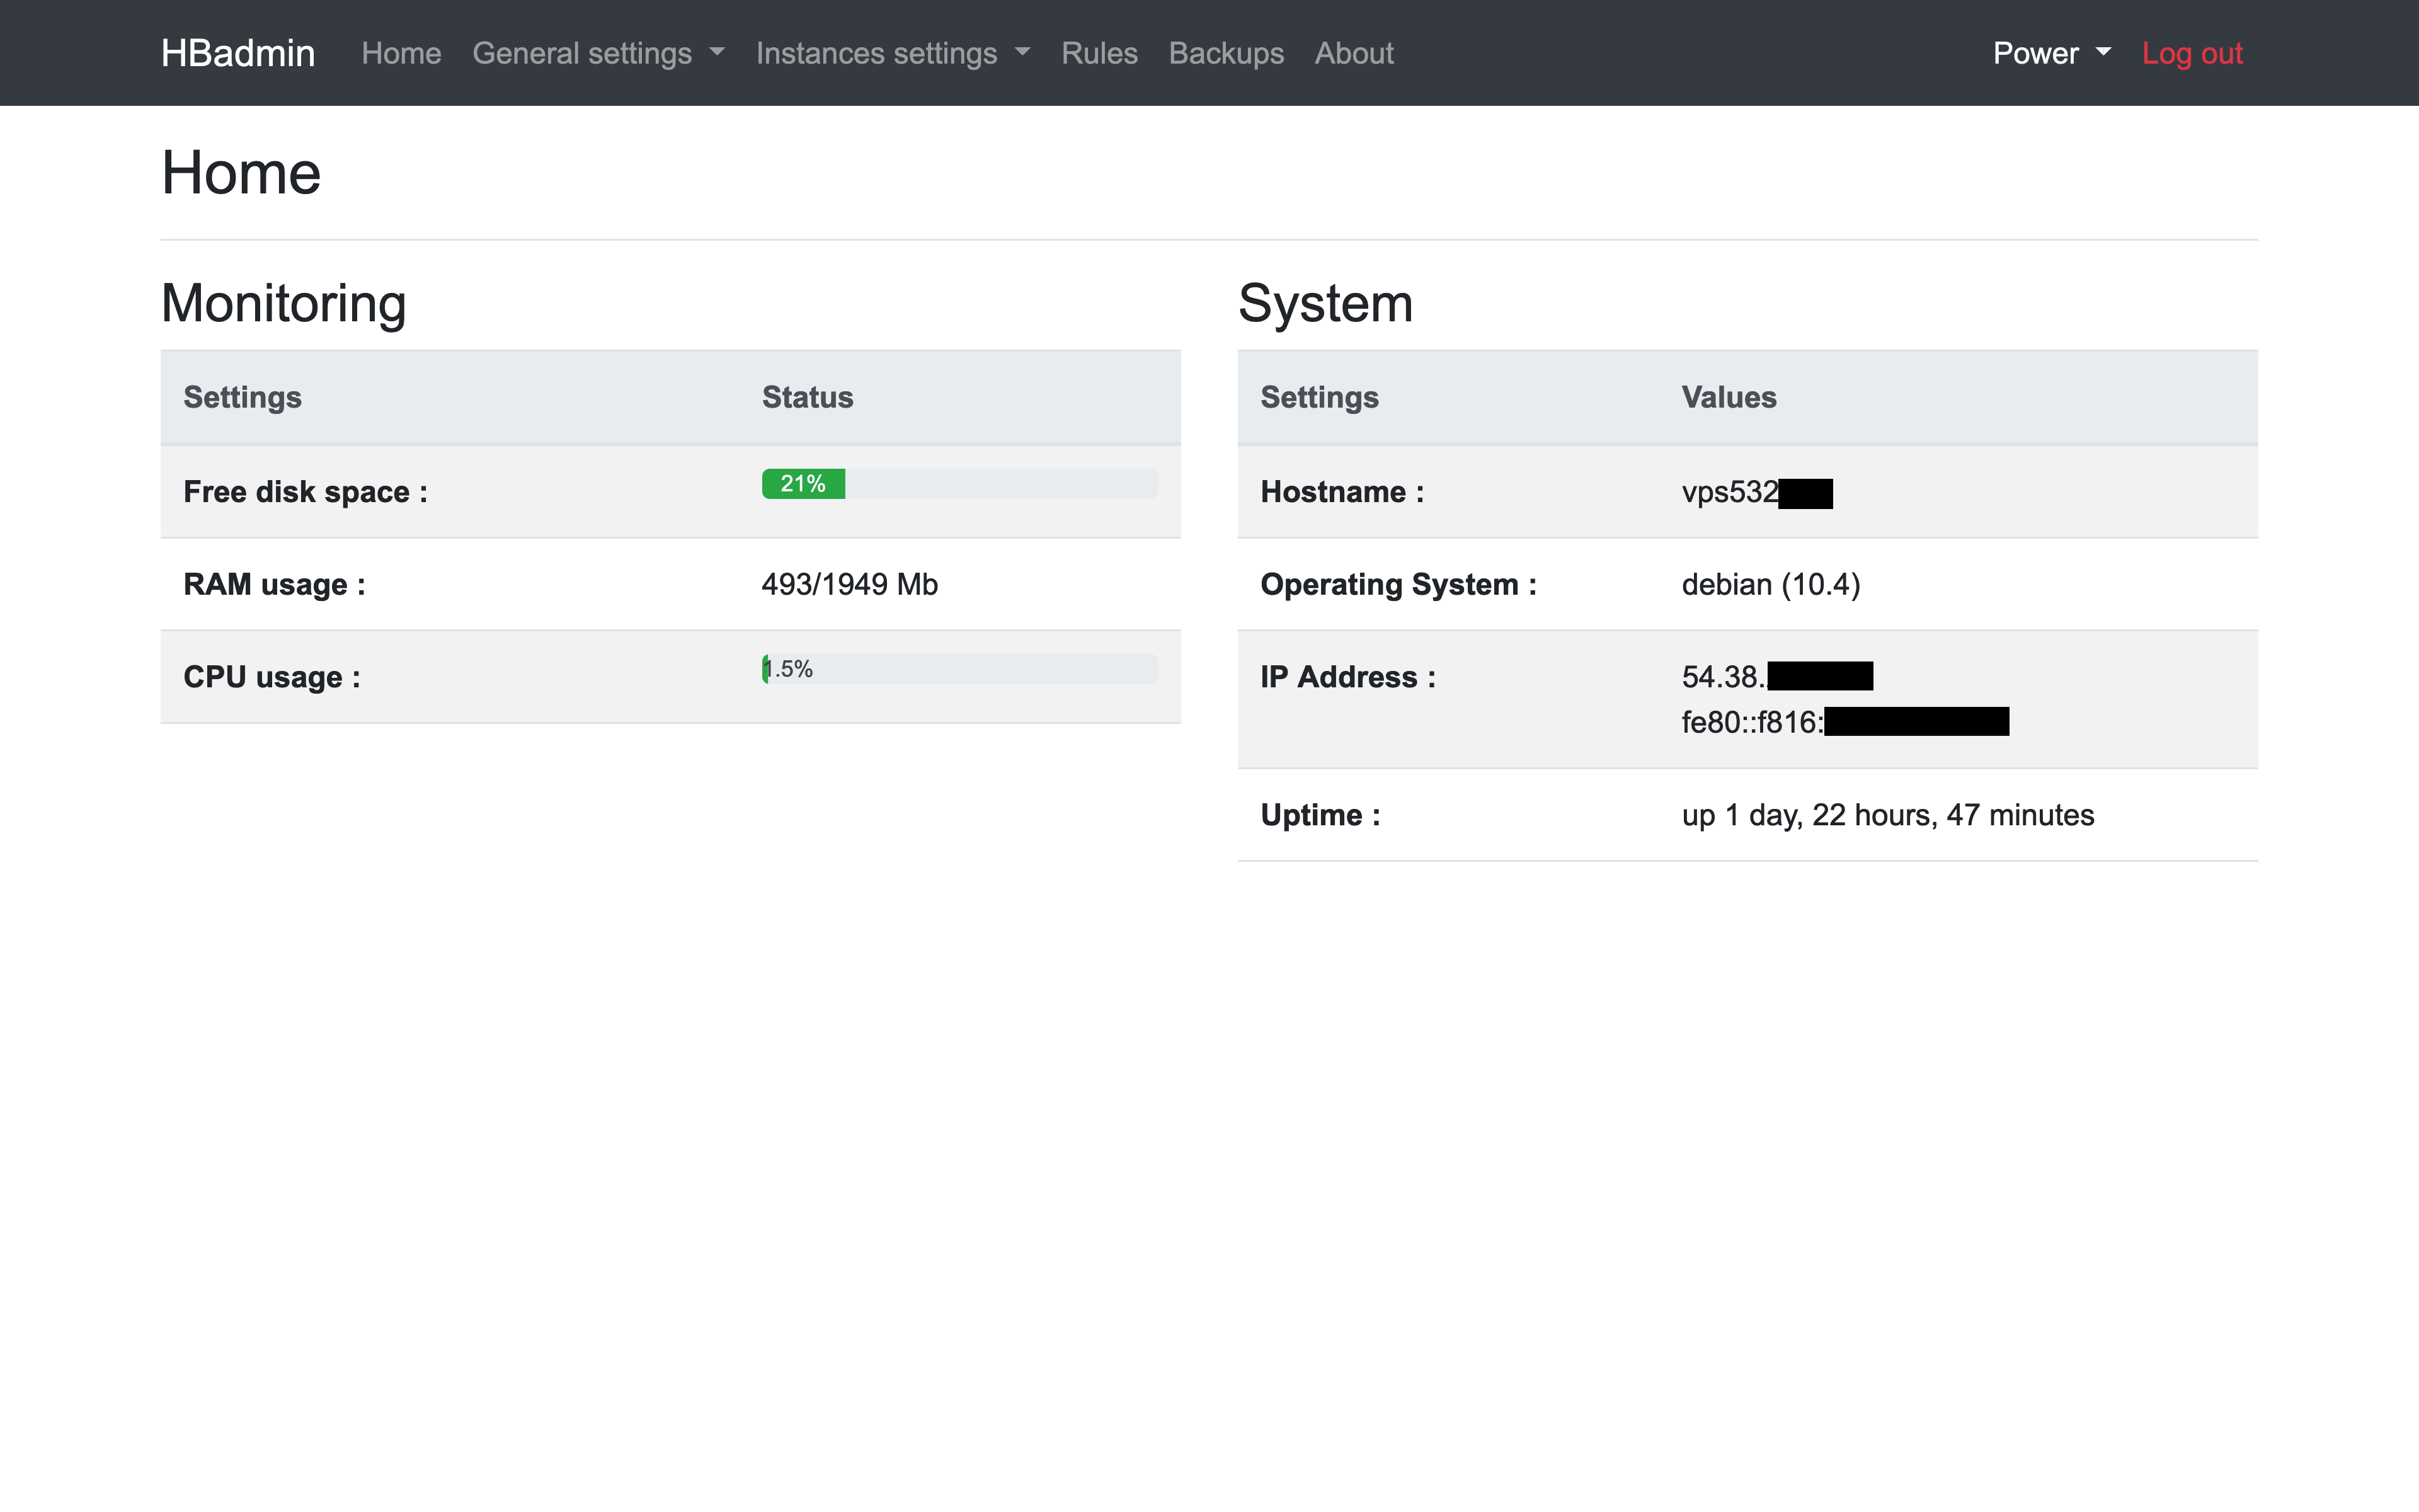Open the Instances settings dropdown

(x=891, y=53)
